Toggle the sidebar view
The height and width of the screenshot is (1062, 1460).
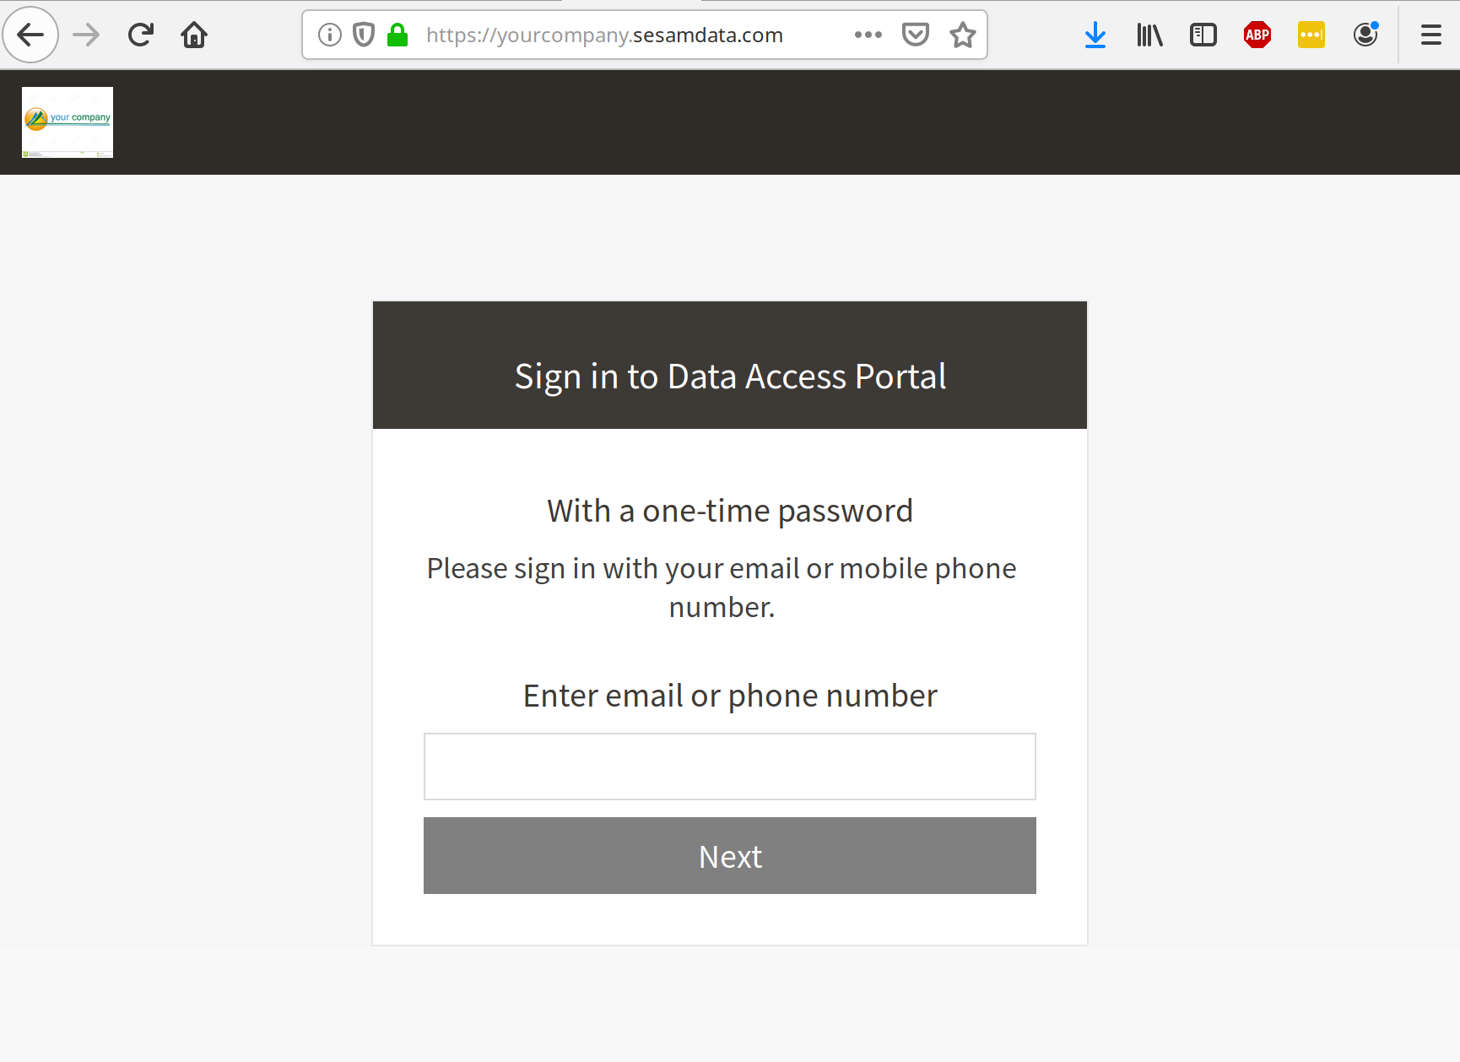[x=1203, y=35]
